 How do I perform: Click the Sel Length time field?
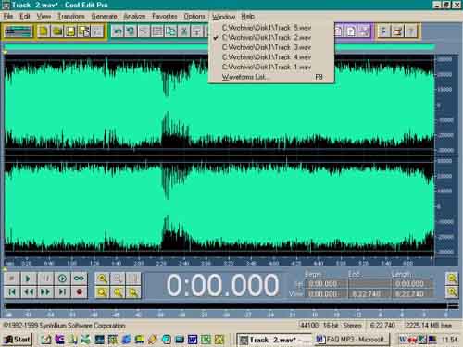[x=412, y=284]
